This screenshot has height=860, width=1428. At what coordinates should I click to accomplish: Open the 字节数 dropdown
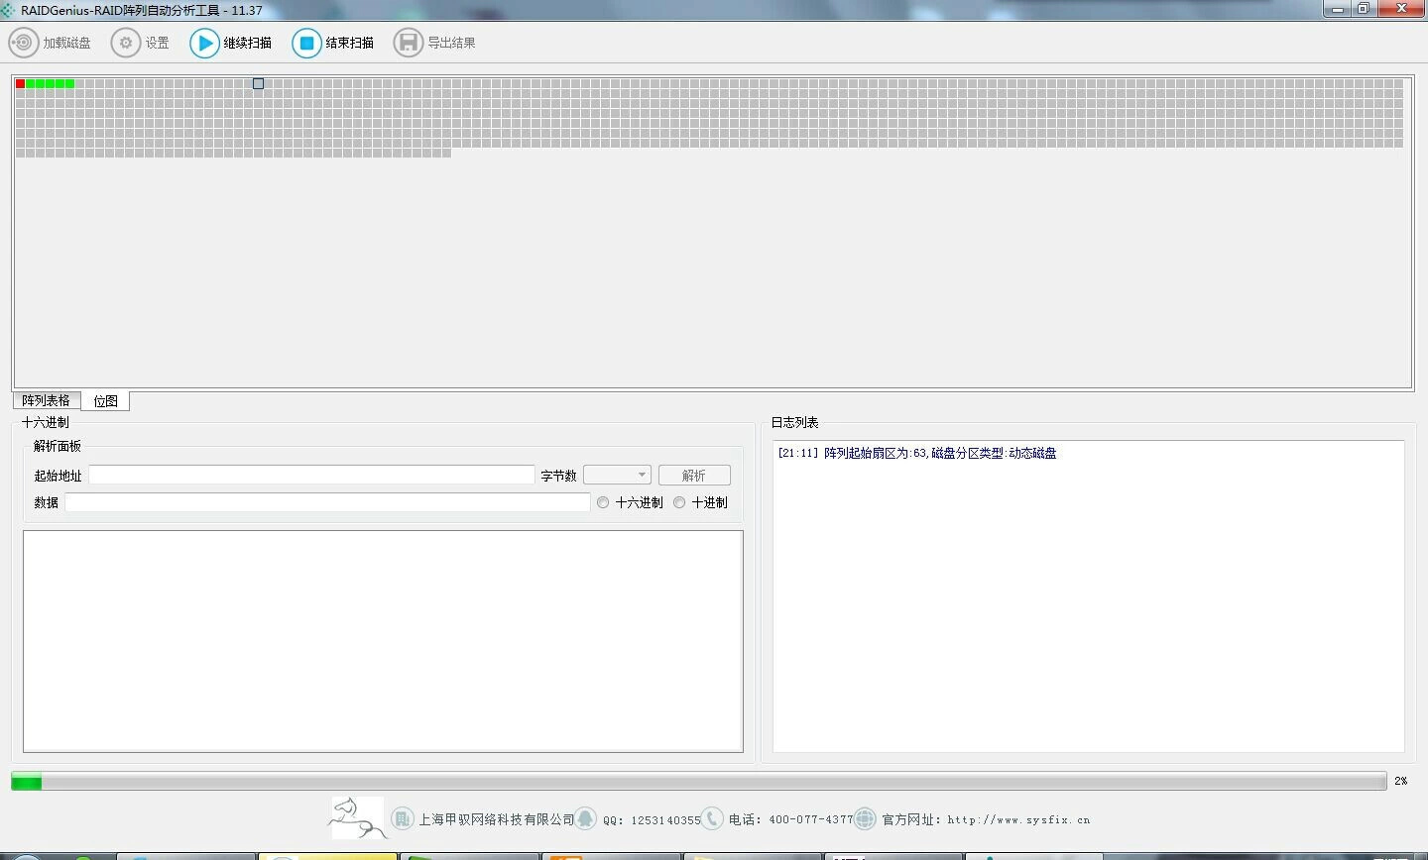617,476
